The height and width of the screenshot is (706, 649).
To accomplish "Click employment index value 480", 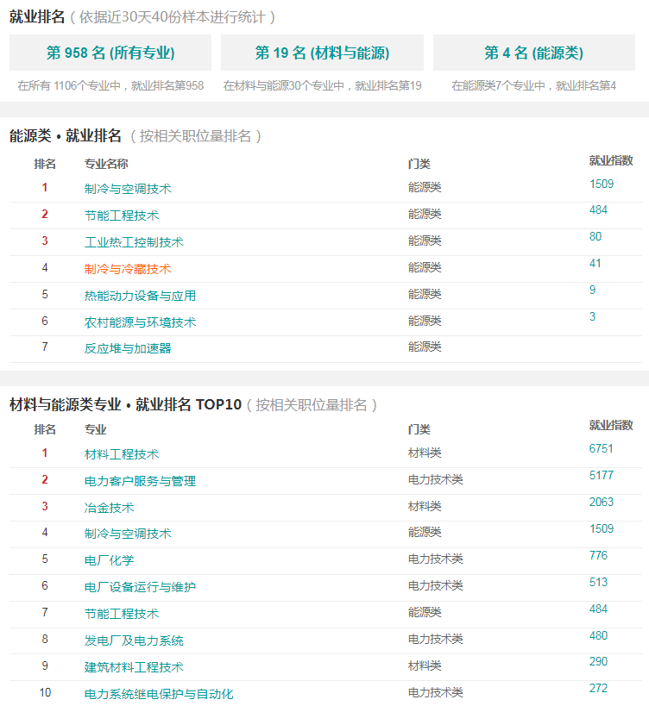I will pyautogui.click(x=599, y=635).
